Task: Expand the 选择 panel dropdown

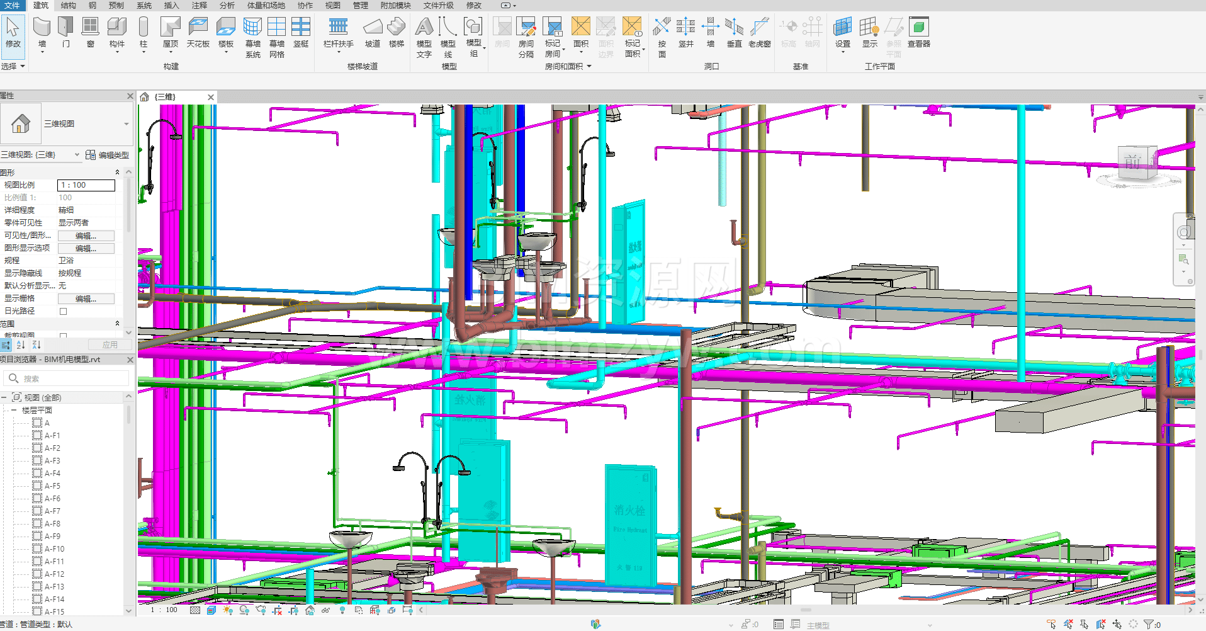Action: (23, 66)
